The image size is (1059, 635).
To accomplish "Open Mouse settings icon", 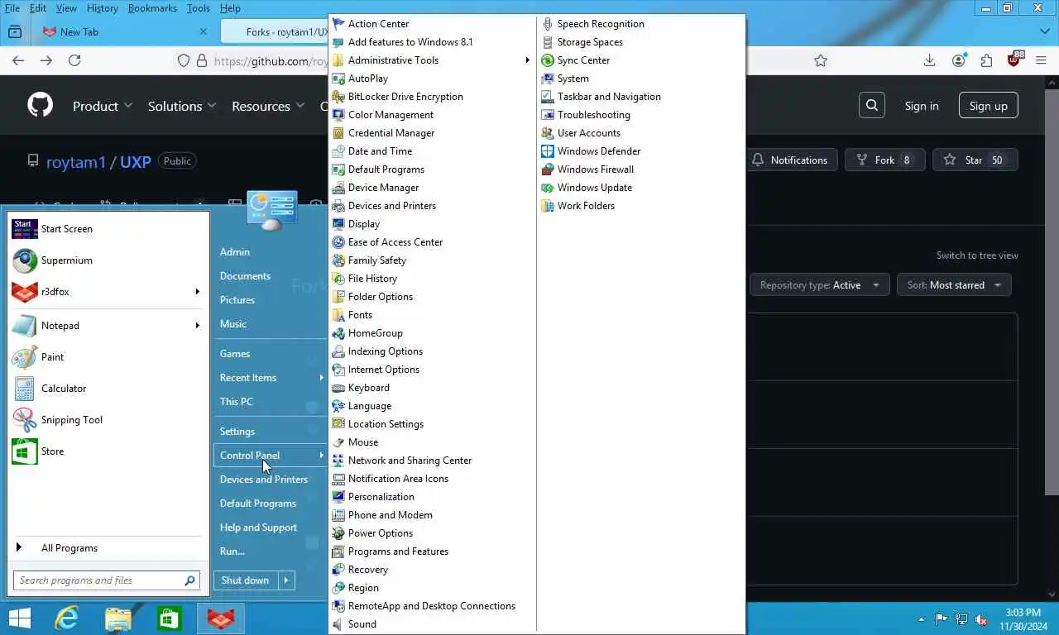I will click(338, 442).
